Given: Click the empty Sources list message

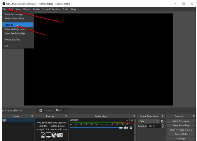Looking at the screenshot, I should (52, 126).
